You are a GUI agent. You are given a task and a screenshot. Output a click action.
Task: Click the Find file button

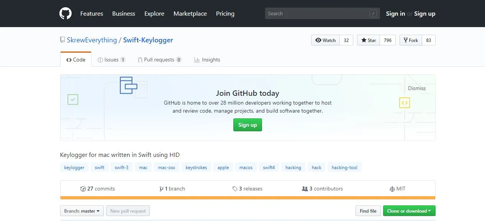(x=368, y=211)
